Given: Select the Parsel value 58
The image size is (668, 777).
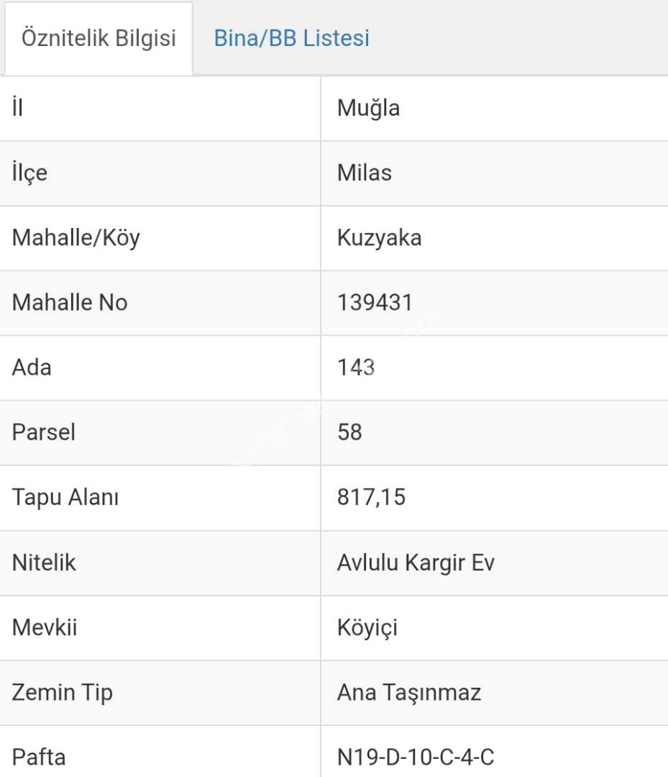Looking at the screenshot, I should coord(349,432).
